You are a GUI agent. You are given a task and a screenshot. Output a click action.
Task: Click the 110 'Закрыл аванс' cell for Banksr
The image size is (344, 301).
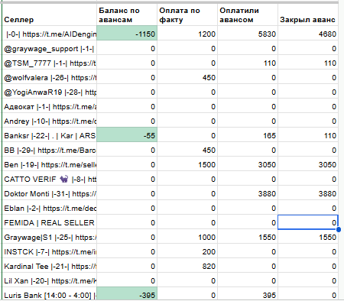point(308,134)
